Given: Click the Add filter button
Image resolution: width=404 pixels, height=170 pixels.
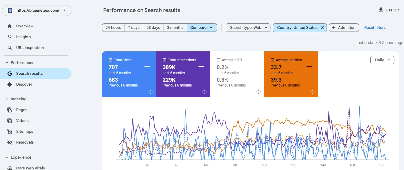Looking at the screenshot, I should 343,28.
